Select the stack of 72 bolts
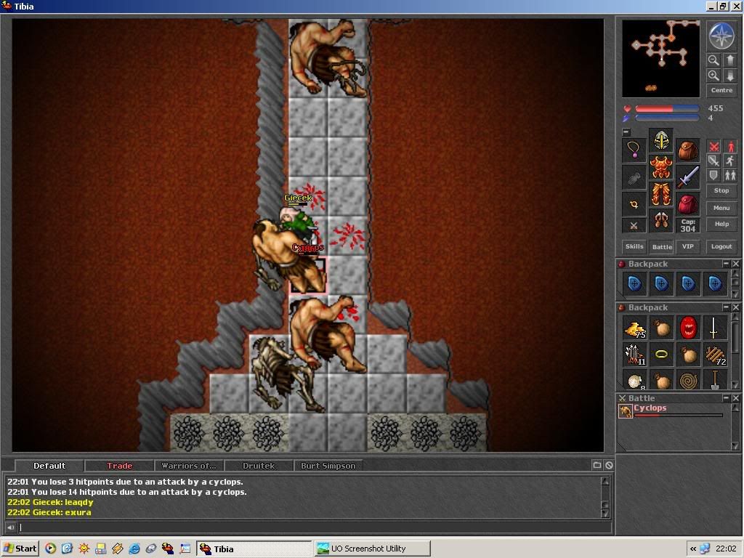 715,355
